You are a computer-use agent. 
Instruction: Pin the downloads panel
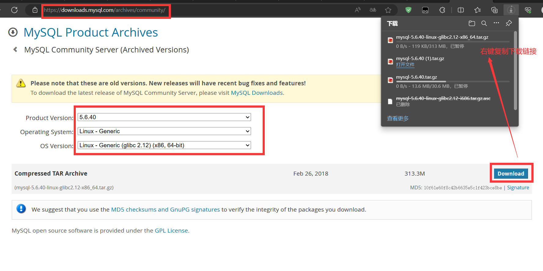pyautogui.click(x=509, y=23)
